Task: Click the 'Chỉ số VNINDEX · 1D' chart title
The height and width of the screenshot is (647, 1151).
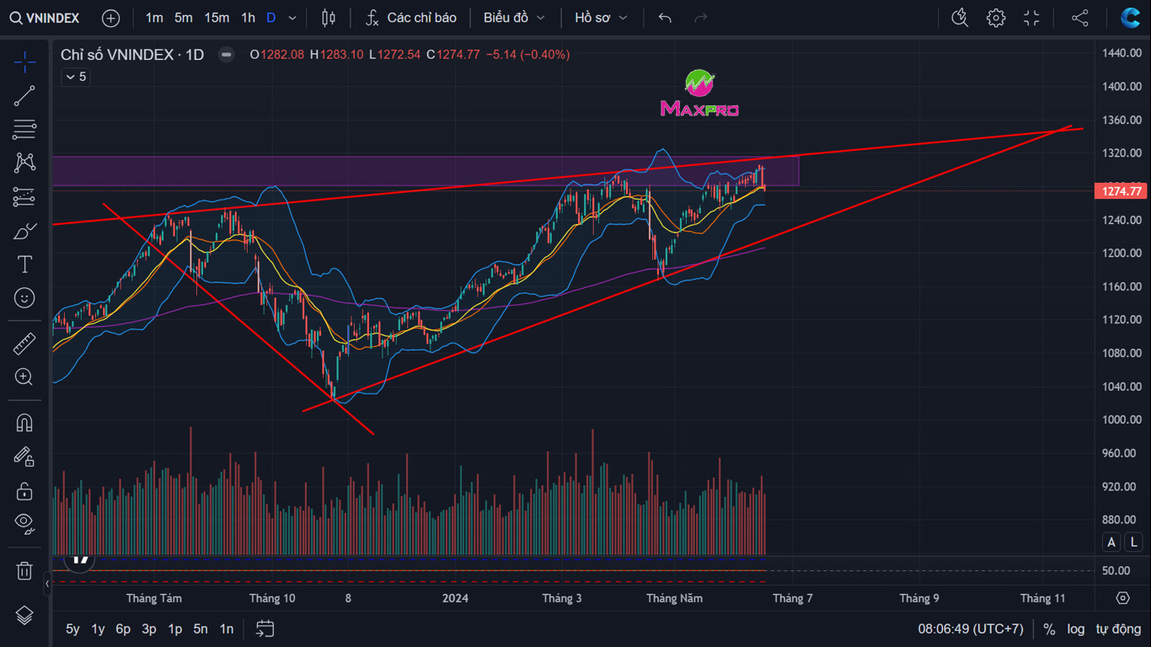Action: 132,55
